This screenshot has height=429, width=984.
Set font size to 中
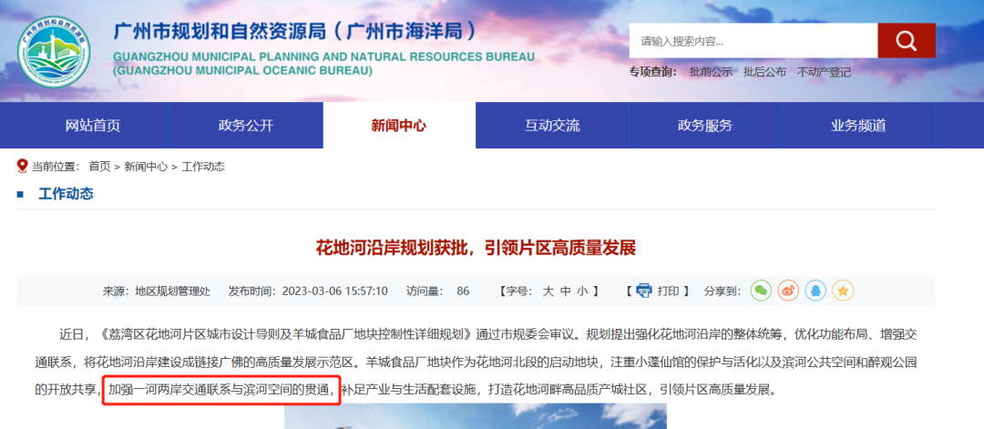point(566,291)
